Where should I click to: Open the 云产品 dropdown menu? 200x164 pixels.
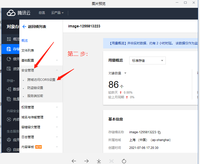[57, 13]
